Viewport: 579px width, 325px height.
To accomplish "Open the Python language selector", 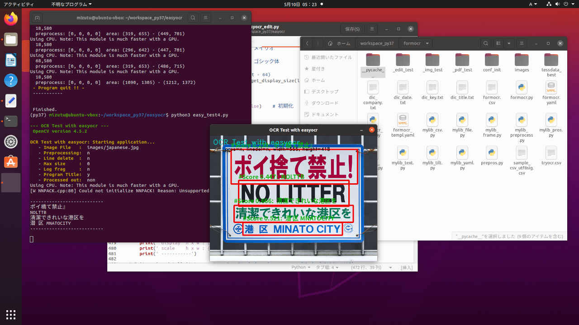I will 301,267.
